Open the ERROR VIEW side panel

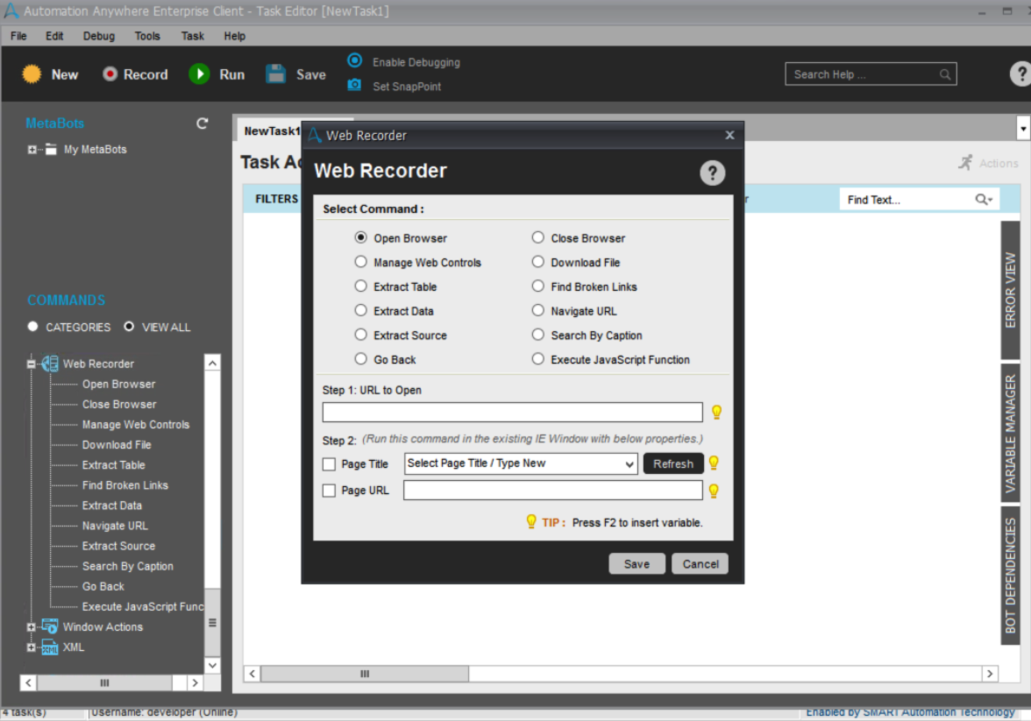(x=1010, y=290)
